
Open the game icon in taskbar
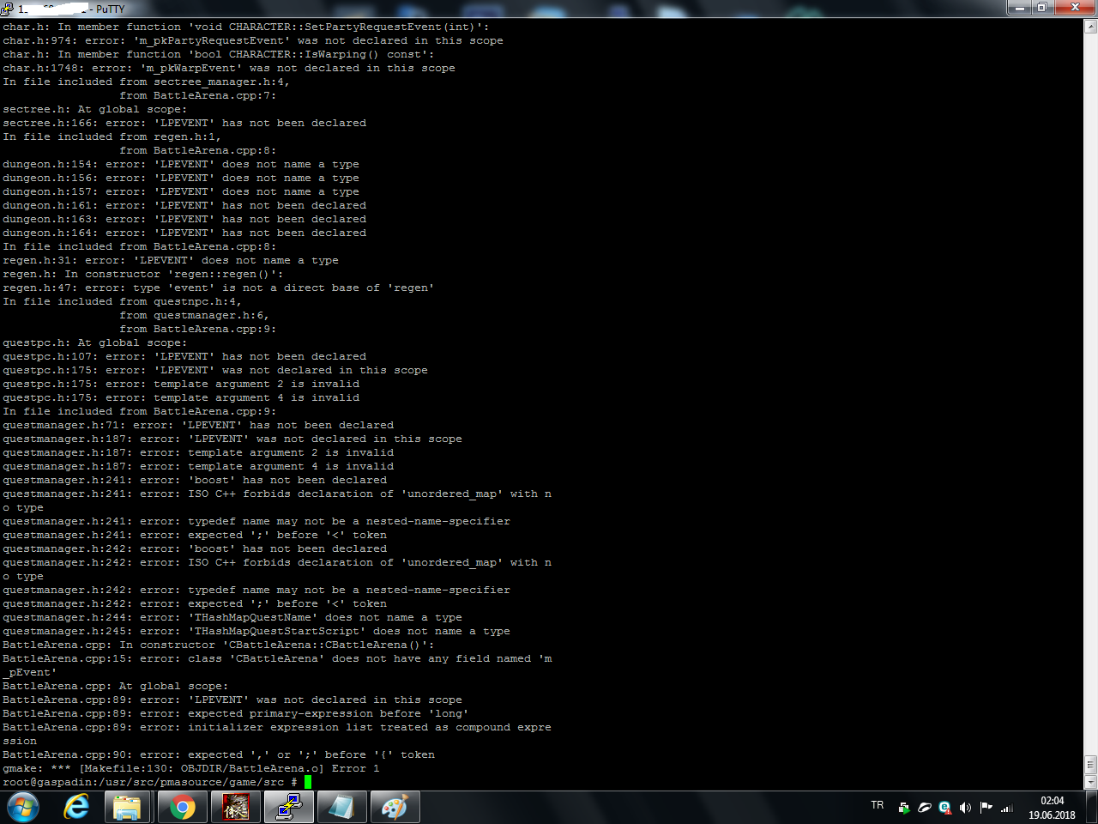236,808
